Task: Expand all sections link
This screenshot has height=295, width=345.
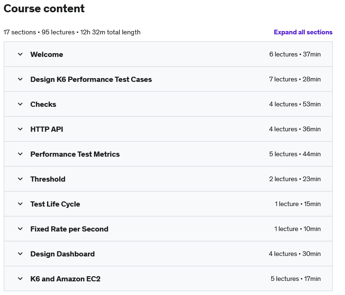Action: 303,32
